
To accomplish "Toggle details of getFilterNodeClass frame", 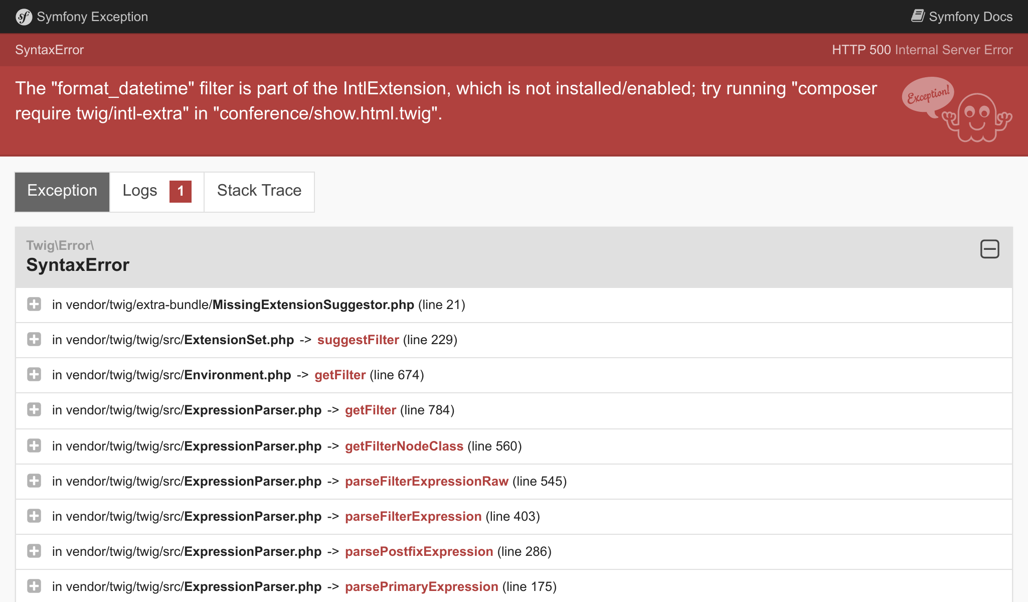I will tap(34, 445).
